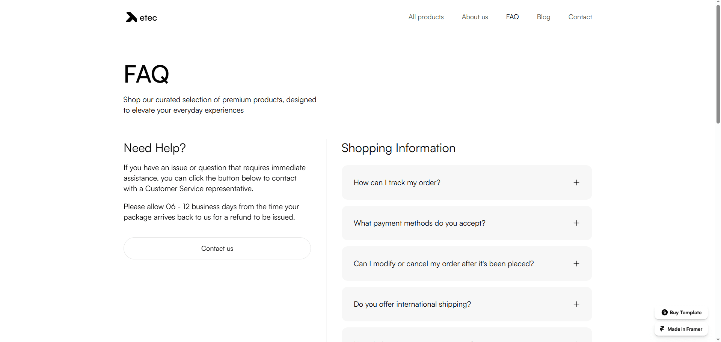721x342 pixels.
Task: Click the page vertical scrollbar thumb
Action: [718, 64]
